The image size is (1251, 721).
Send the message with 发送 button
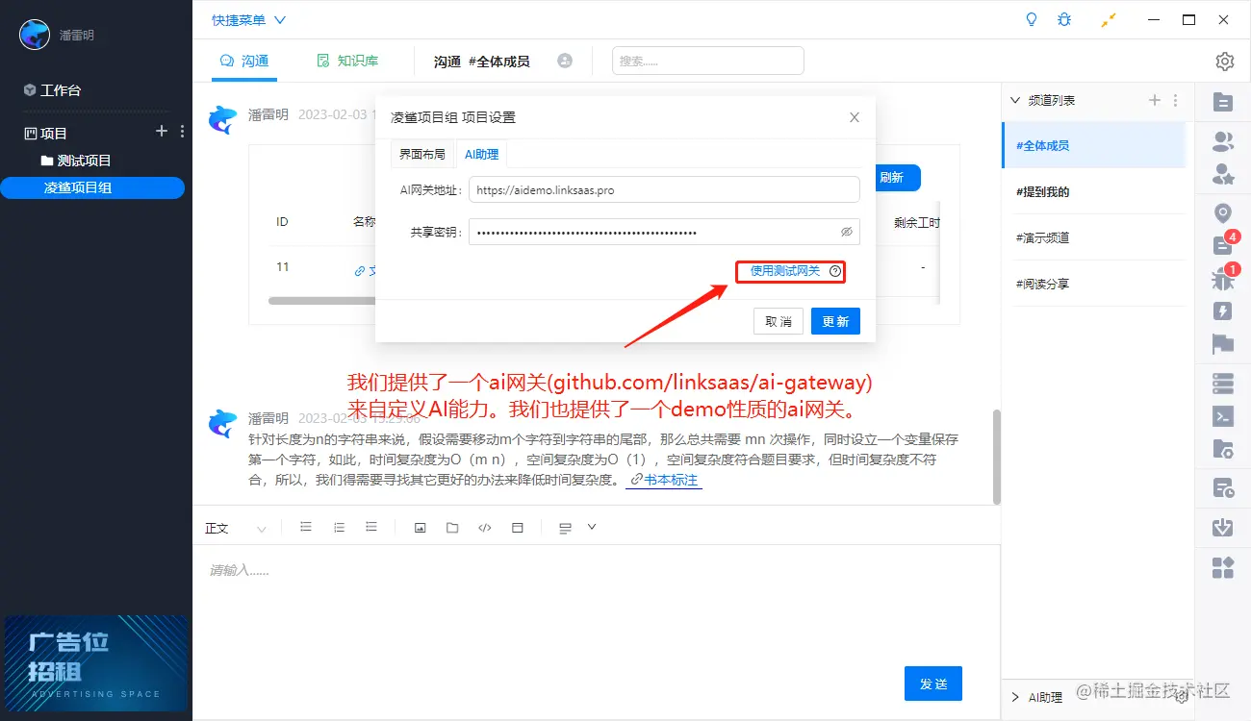click(x=933, y=684)
